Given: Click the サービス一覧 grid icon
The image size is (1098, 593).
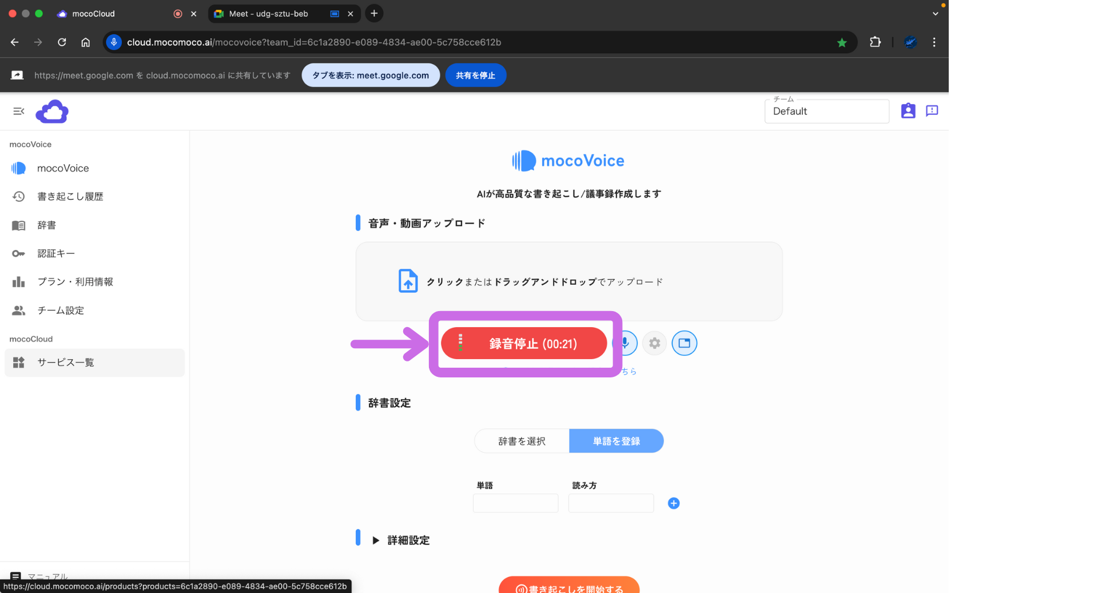Looking at the screenshot, I should 19,363.
